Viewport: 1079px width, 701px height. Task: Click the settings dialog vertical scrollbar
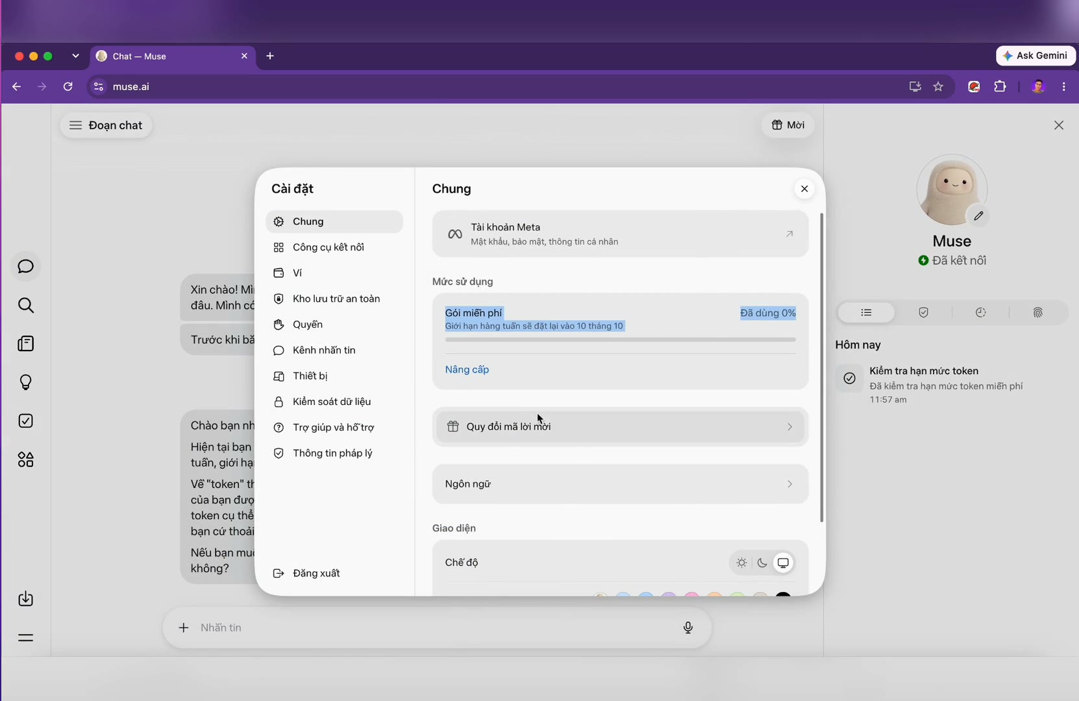coord(821,368)
